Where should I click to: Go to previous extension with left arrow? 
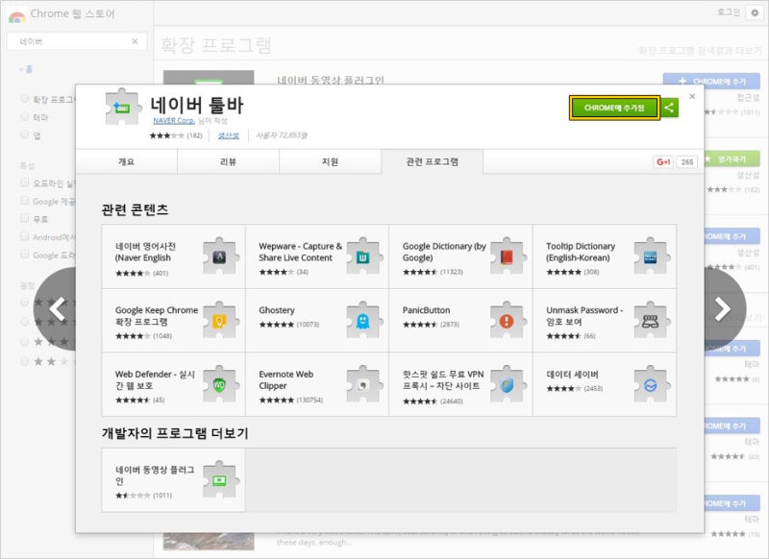point(57,308)
